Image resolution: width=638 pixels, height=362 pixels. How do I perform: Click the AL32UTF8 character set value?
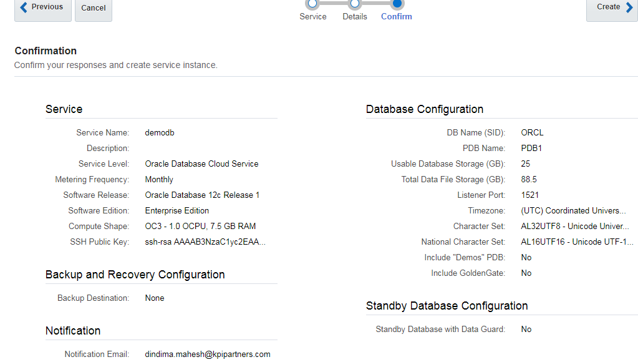[575, 226]
